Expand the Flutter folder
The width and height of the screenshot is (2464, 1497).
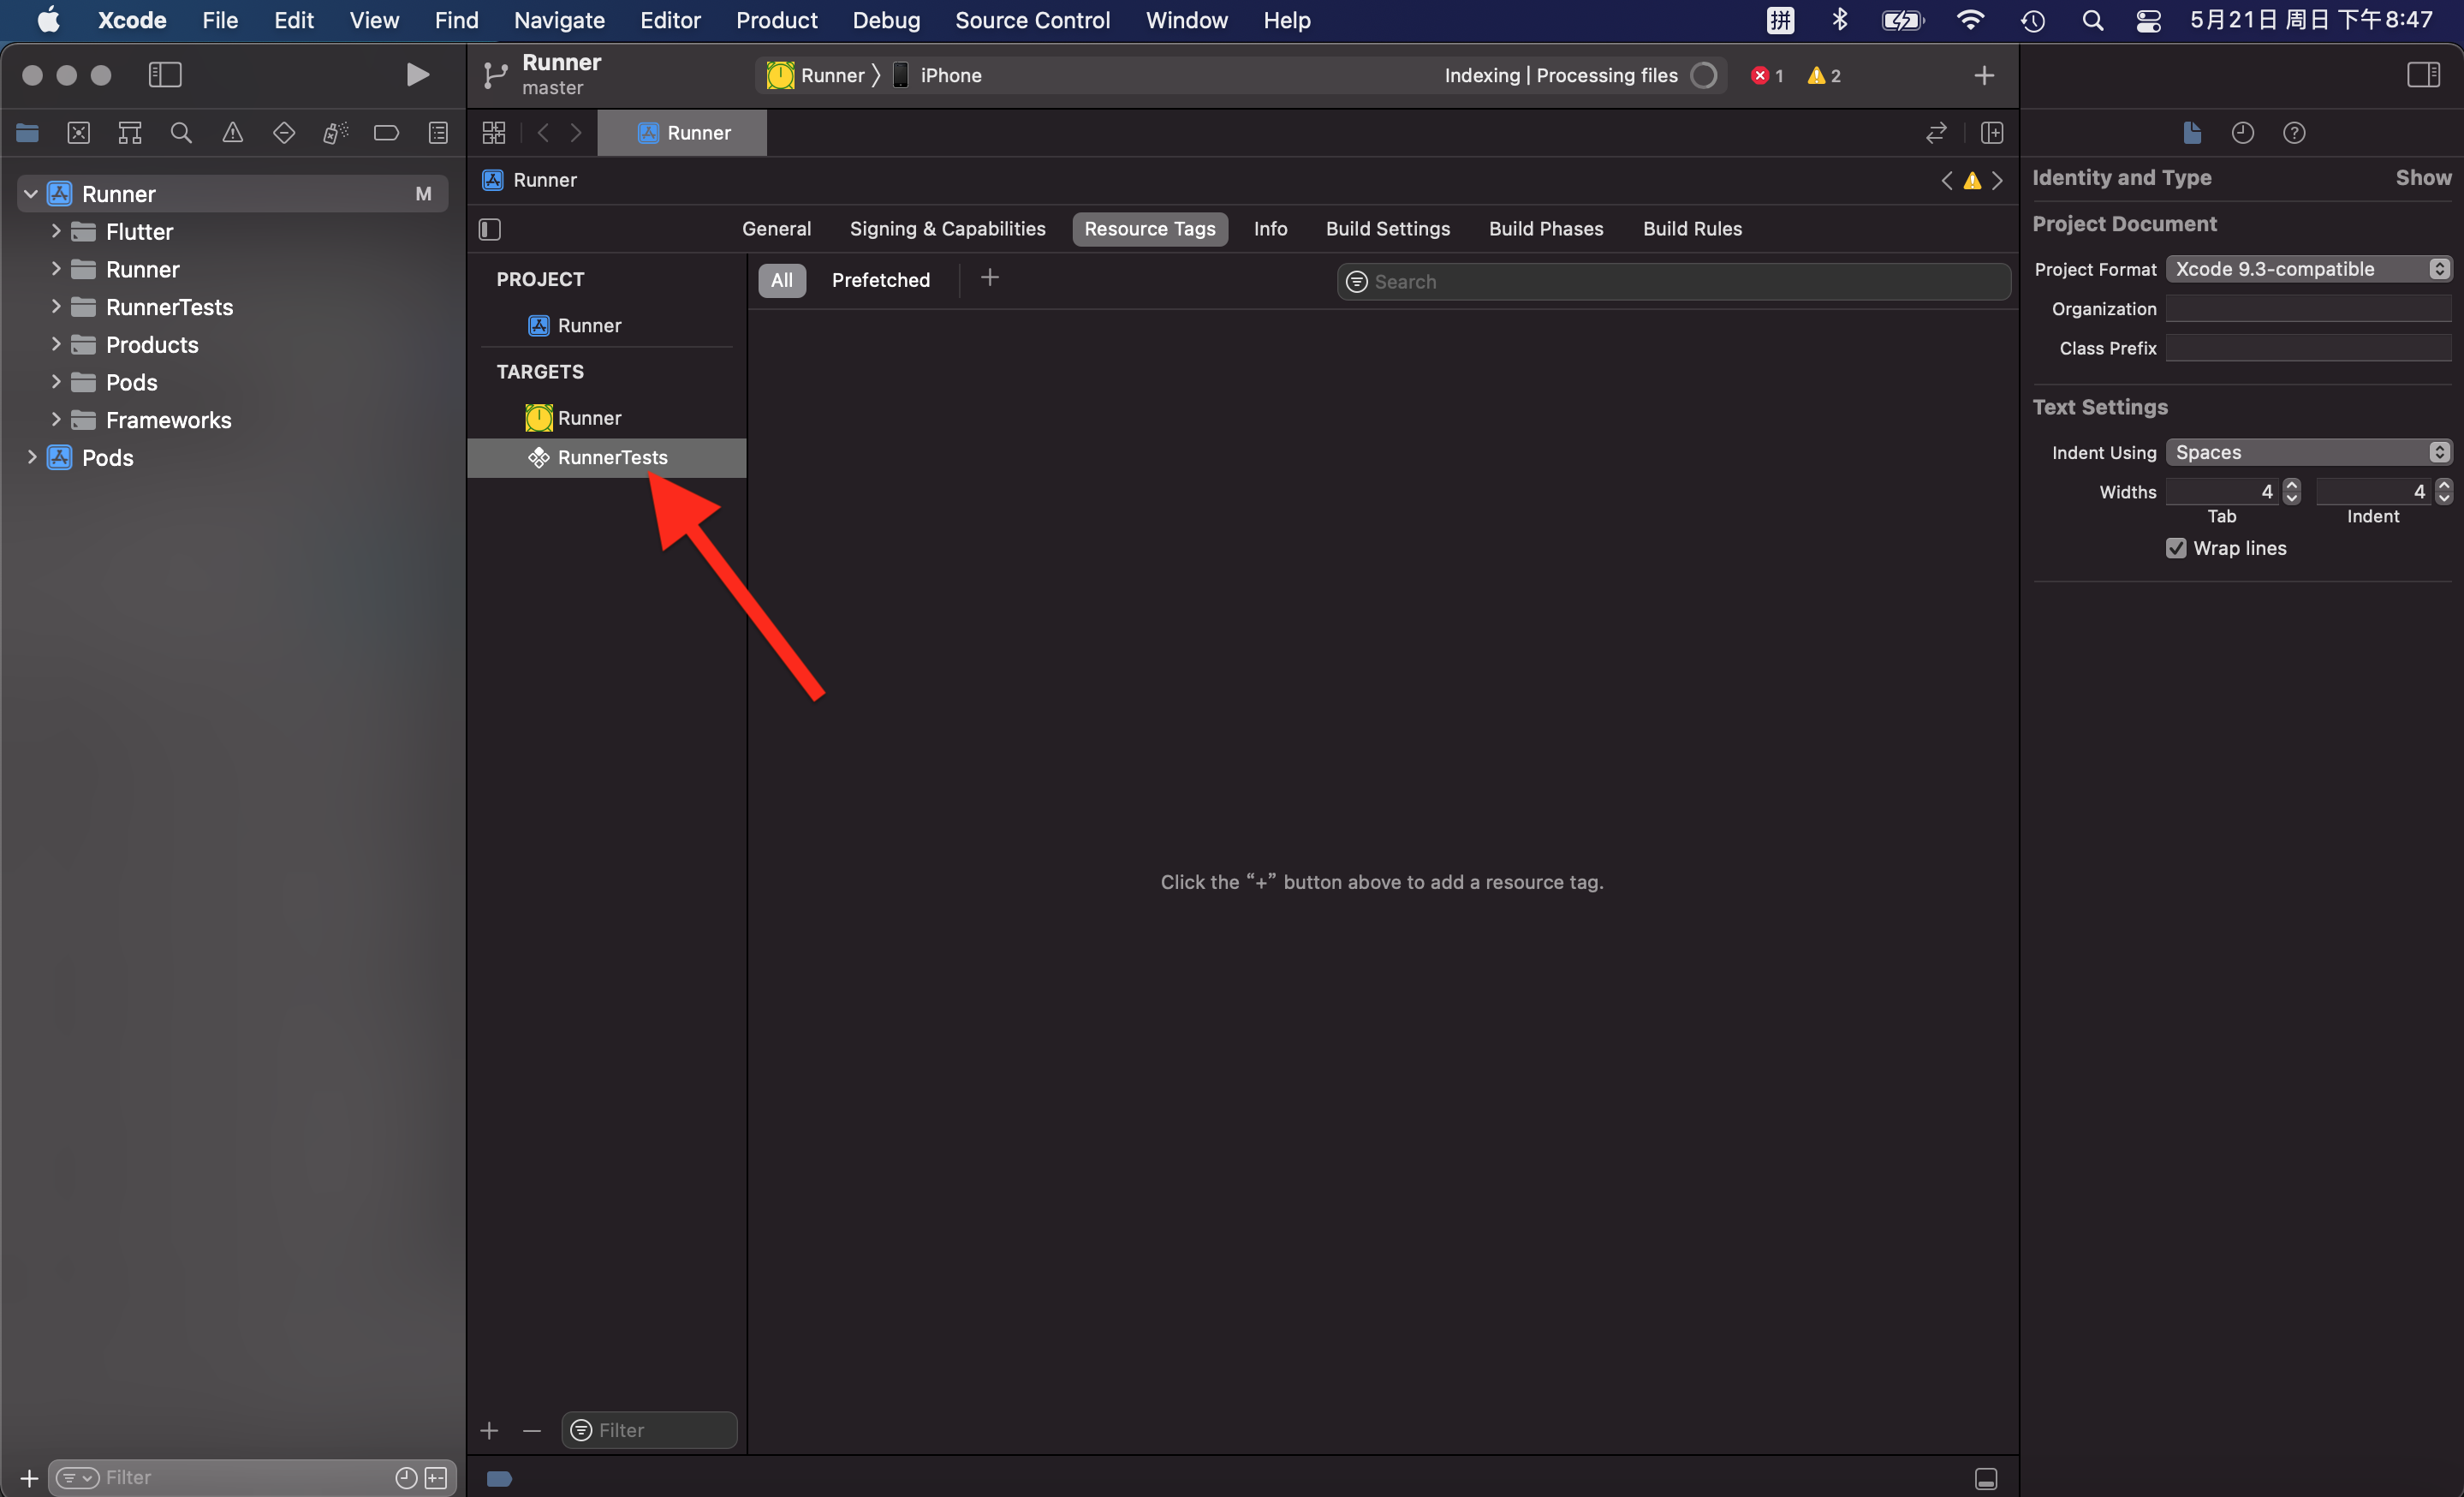coord(56,231)
